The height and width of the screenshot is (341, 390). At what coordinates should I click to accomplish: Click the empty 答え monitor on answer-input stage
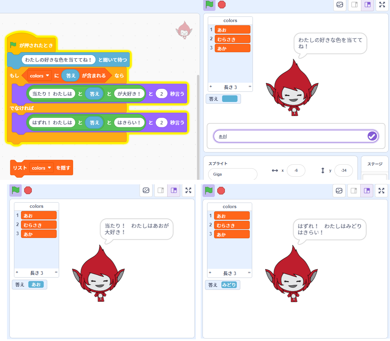[223, 99]
